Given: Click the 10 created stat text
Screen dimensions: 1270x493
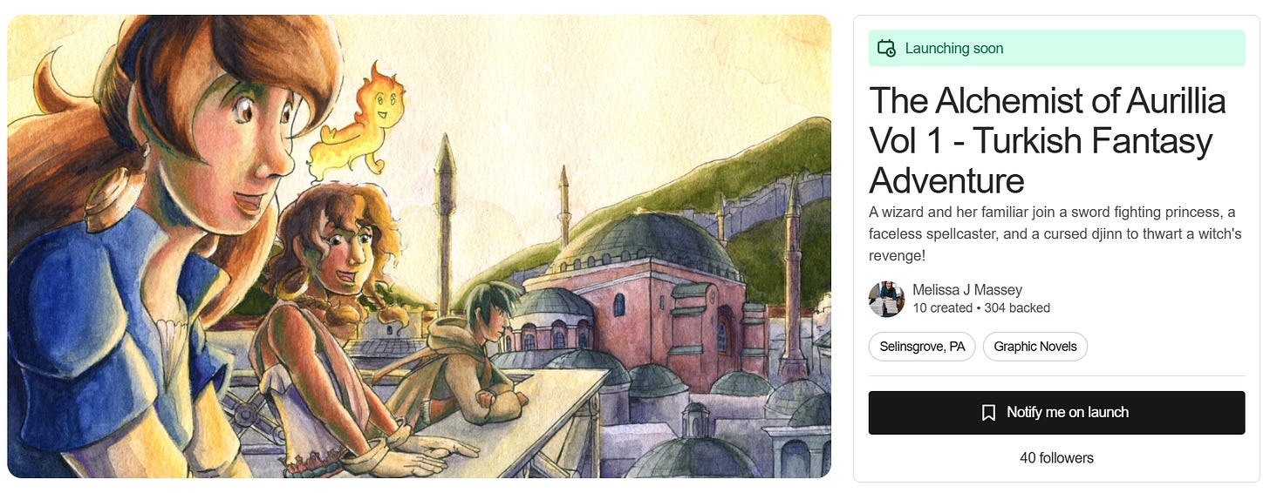Looking at the screenshot, I should 942,308.
